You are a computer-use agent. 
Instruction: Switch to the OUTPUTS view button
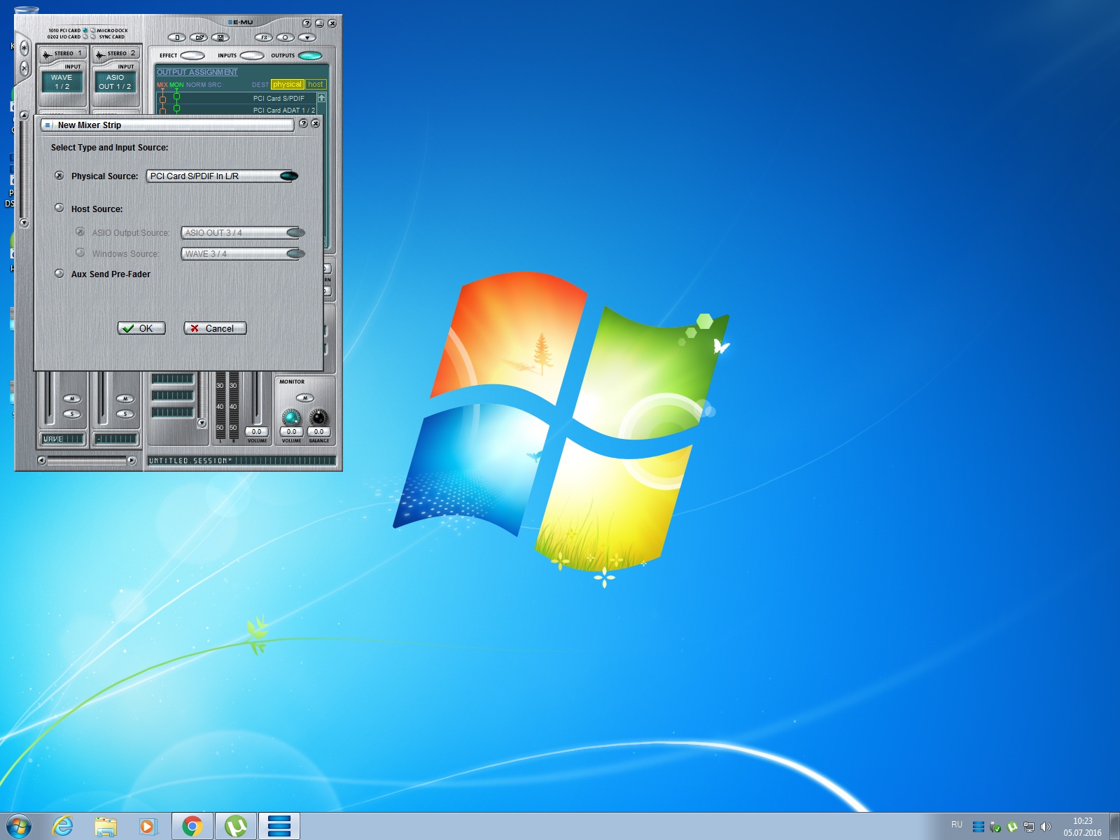tap(310, 55)
